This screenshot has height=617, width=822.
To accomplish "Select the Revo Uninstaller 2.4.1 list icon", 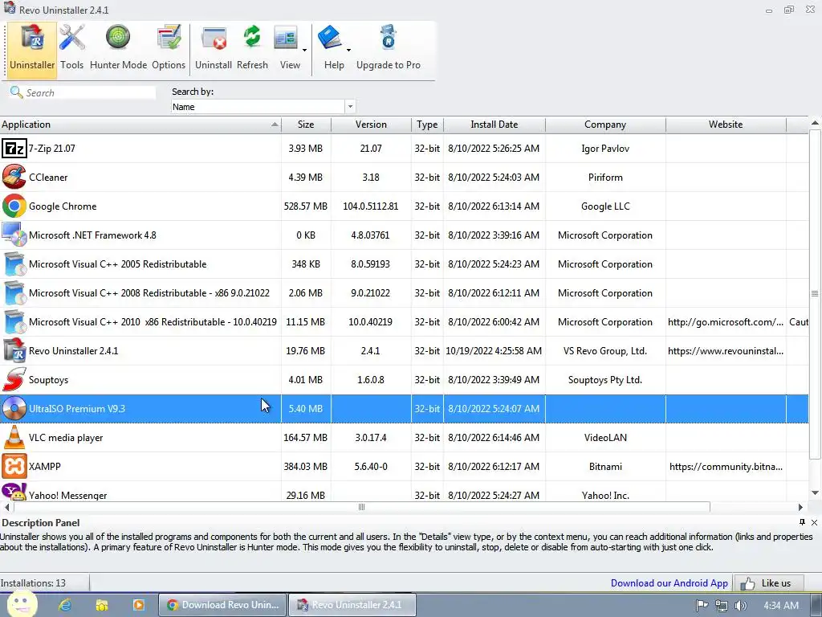I will pyautogui.click(x=14, y=350).
